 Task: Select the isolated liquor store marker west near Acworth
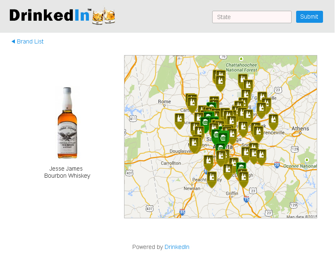click(x=179, y=121)
